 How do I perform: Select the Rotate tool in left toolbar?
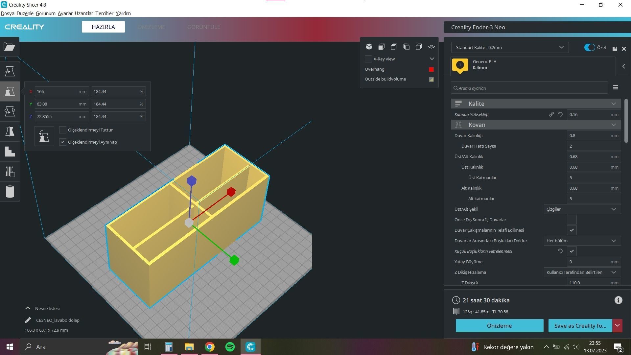point(10,111)
